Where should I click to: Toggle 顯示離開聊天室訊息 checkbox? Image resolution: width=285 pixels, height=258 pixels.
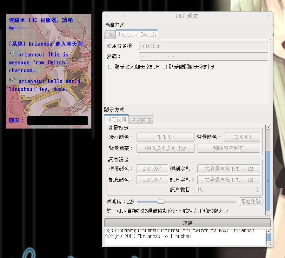[x=165, y=67]
